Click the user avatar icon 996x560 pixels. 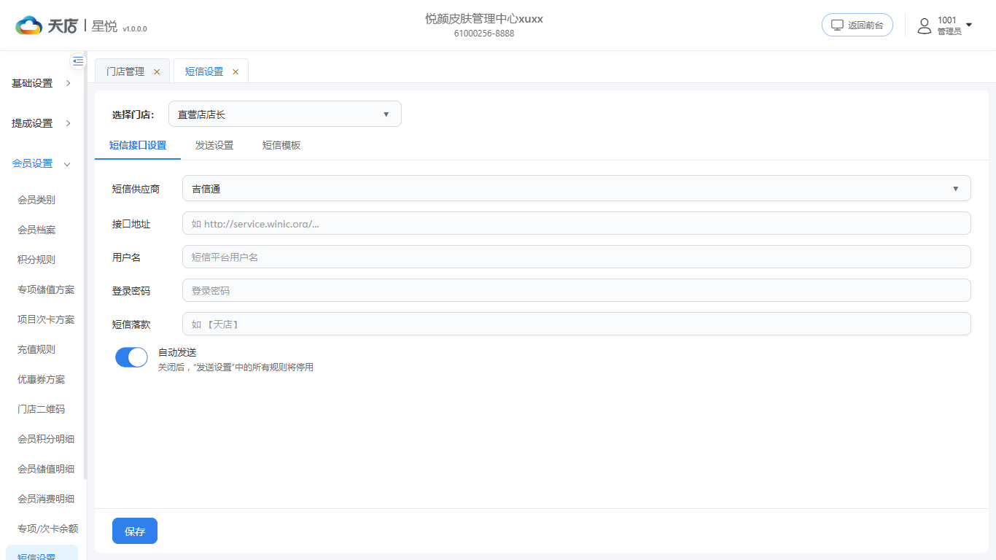[x=925, y=26]
